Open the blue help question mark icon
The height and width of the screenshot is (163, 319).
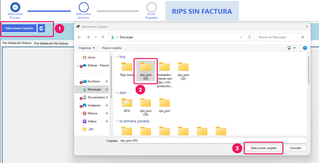[305, 48]
